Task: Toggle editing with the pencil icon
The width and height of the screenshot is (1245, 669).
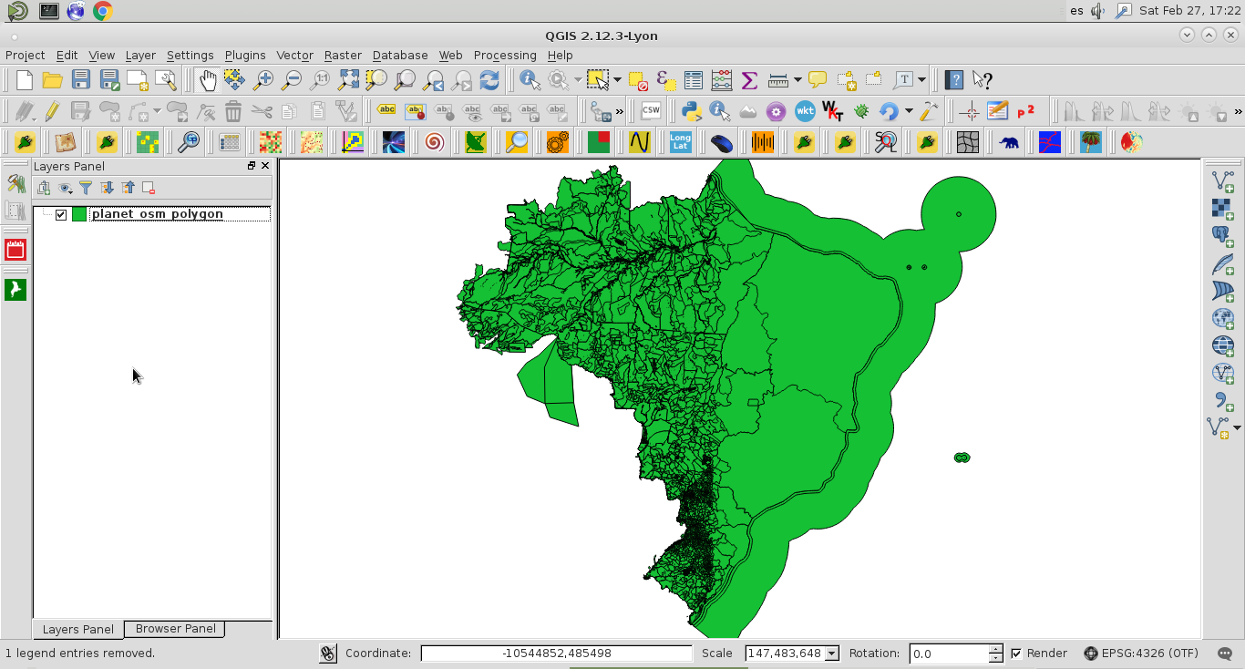Action: tap(52, 111)
